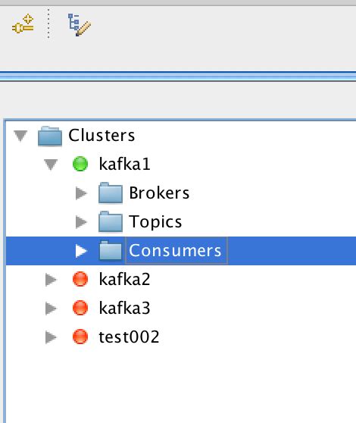Click the green status circle for kafka1
356x423 pixels.
coord(80,164)
